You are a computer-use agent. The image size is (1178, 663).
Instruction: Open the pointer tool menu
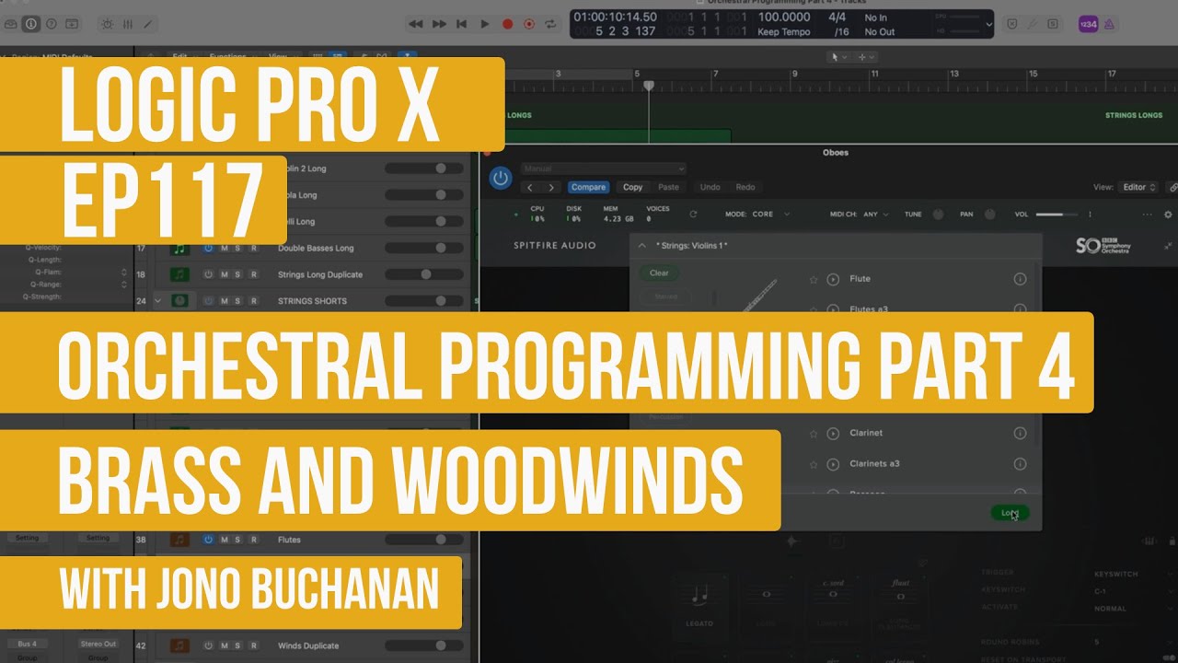(838, 56)
